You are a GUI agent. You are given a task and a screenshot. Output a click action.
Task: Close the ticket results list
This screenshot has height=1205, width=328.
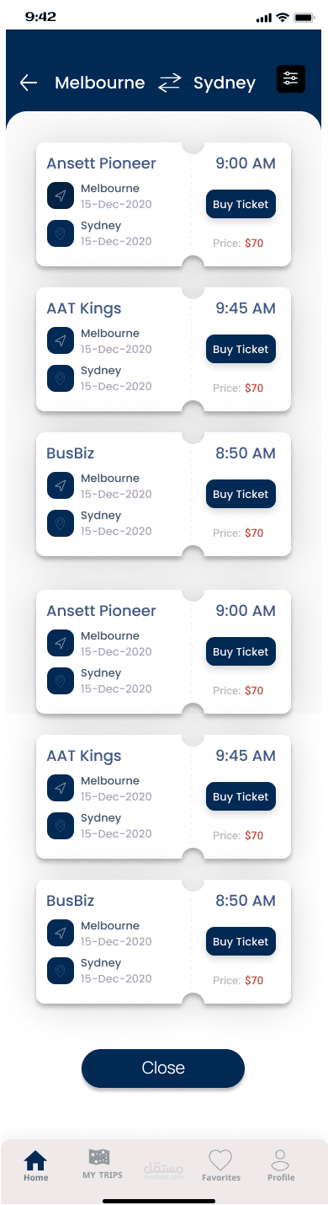(x=163, y=1068)
